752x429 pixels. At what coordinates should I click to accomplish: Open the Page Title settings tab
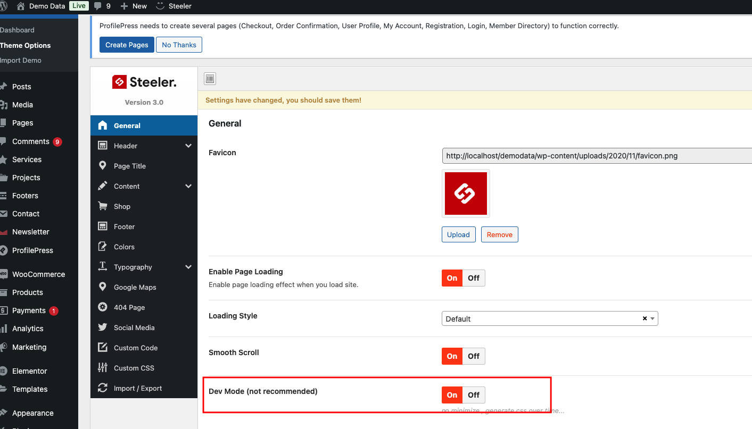129,166
